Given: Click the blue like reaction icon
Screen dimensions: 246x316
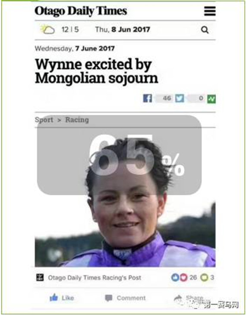Looking at the screenshot, I should [175, 277].
